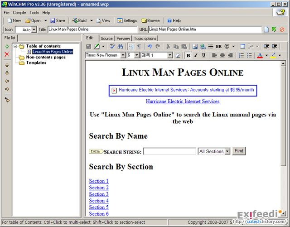The height and width of the screenshot is (227, 290).
Task: Click the copy icon
Action: [x=176, y=46]
